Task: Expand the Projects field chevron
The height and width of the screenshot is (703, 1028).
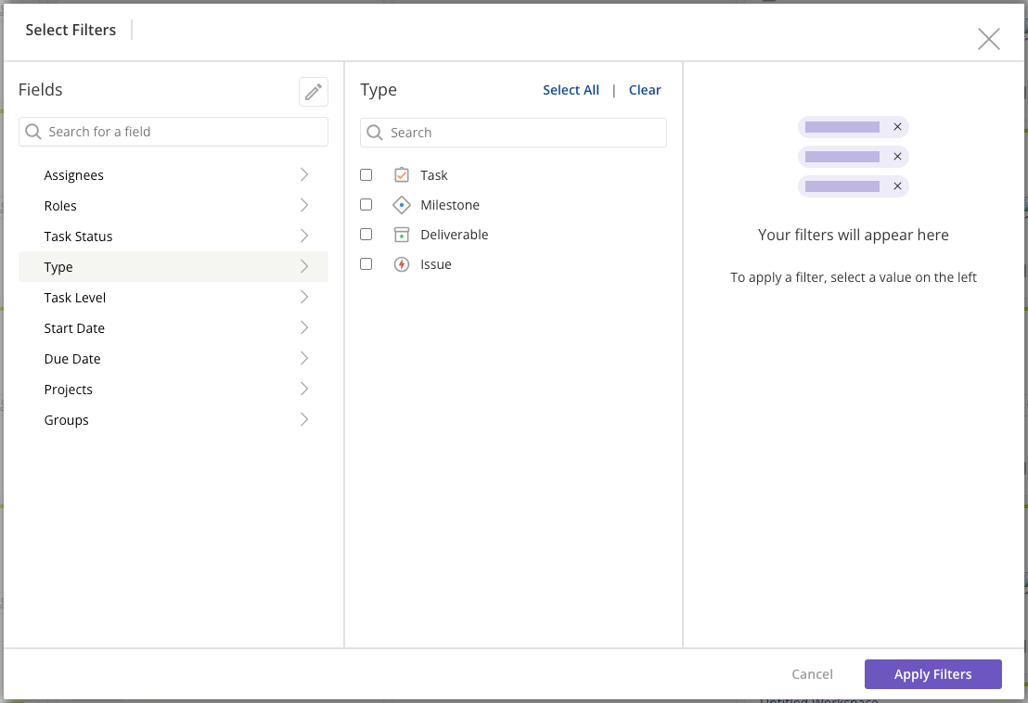Action: pyautogui.click(x=304, y=390)
